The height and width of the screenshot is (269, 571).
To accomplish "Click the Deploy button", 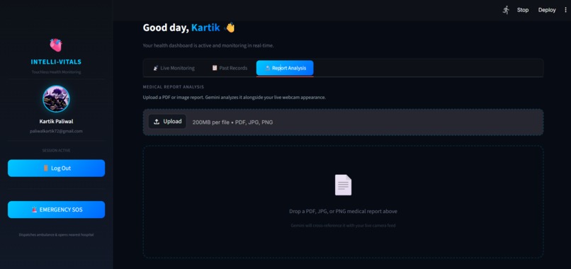I will click(x=547, y=10).
